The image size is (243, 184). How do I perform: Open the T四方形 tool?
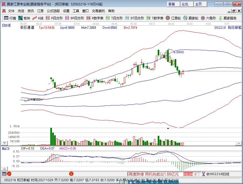(114, 18)
